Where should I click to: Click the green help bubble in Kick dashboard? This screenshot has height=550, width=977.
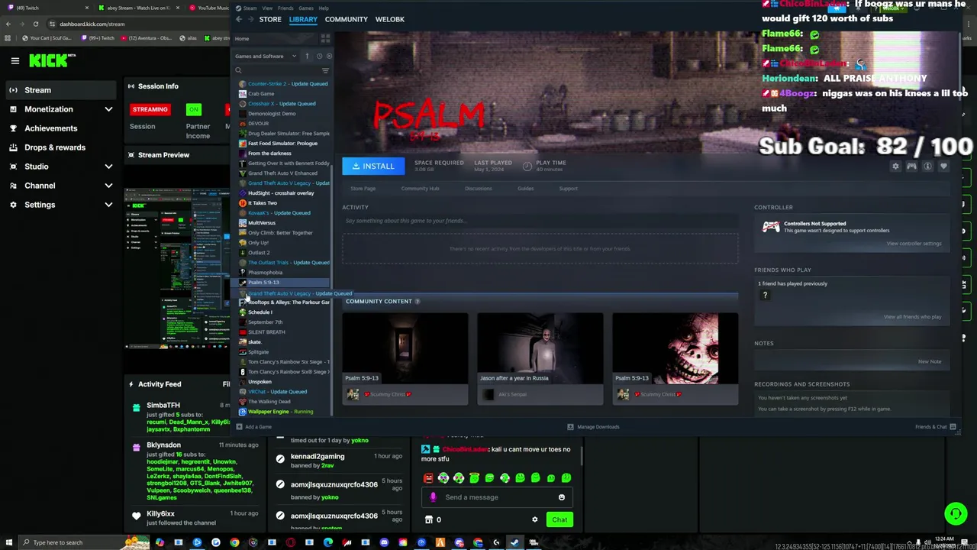click(956, 513)
